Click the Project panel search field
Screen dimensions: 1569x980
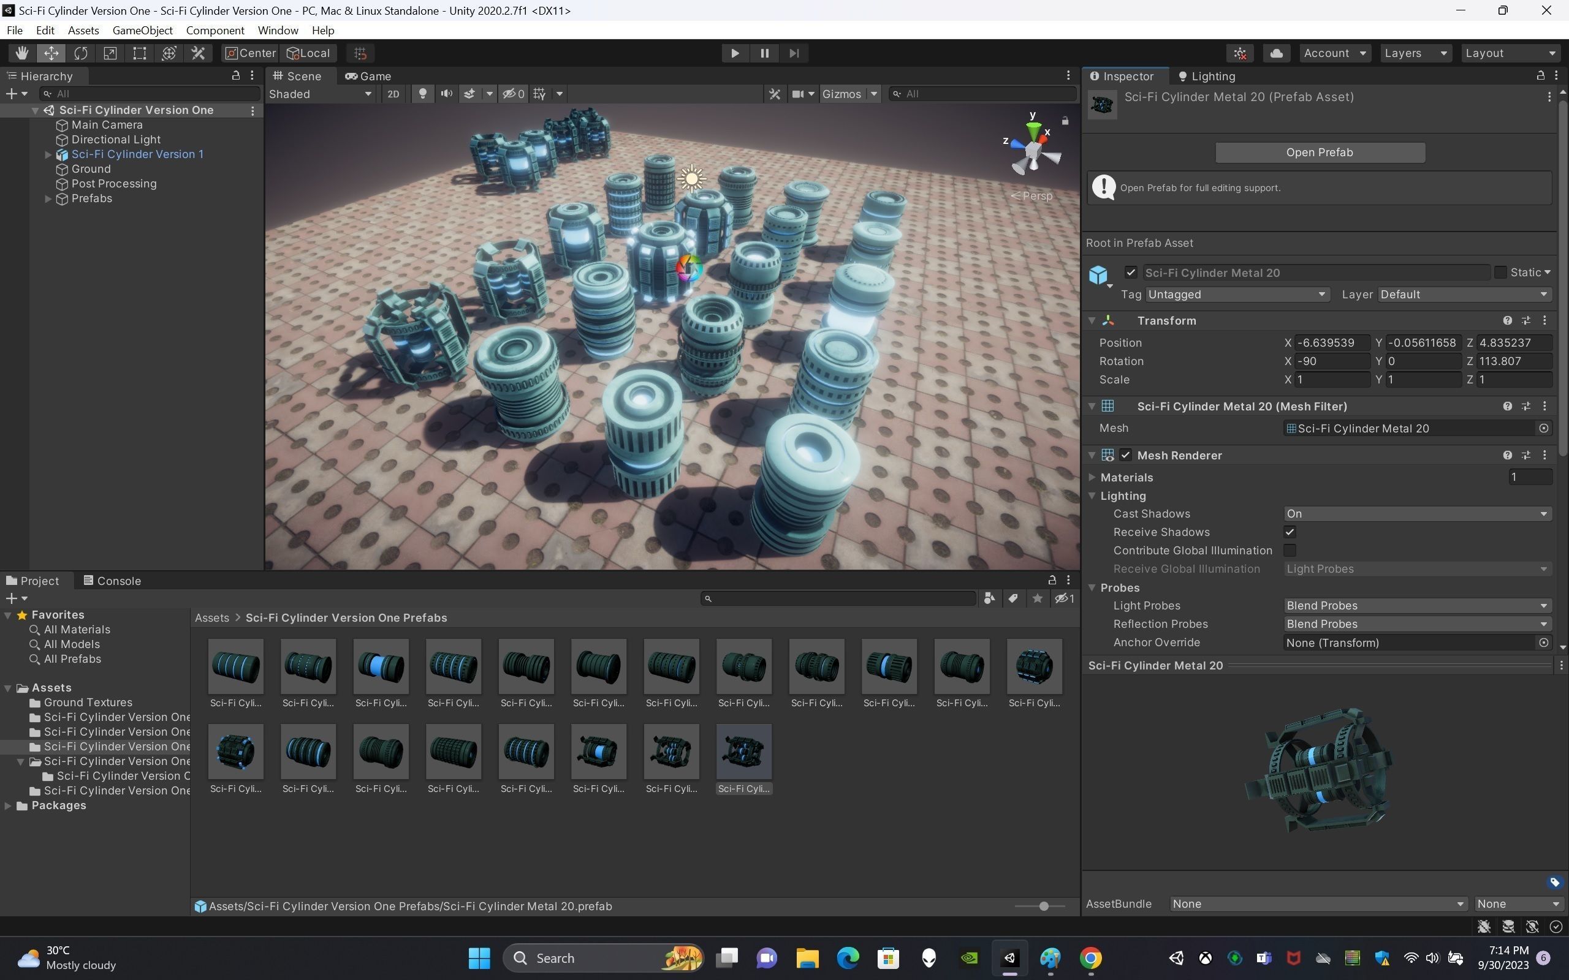tap(838, 598)
